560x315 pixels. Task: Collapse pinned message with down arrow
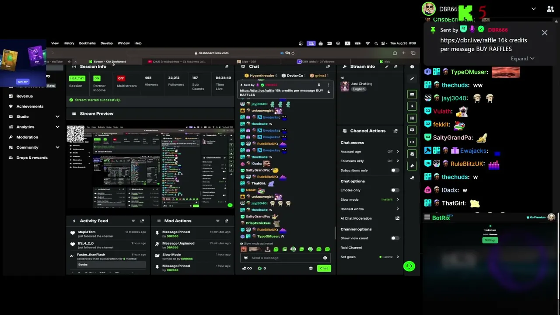click(x=329, y=92)
